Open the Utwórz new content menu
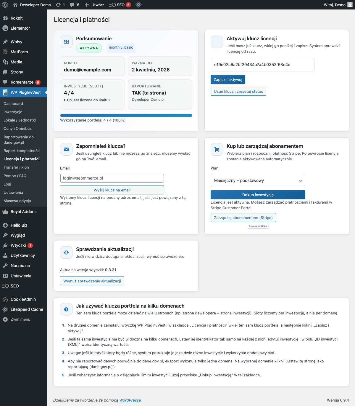 point(94,5)
